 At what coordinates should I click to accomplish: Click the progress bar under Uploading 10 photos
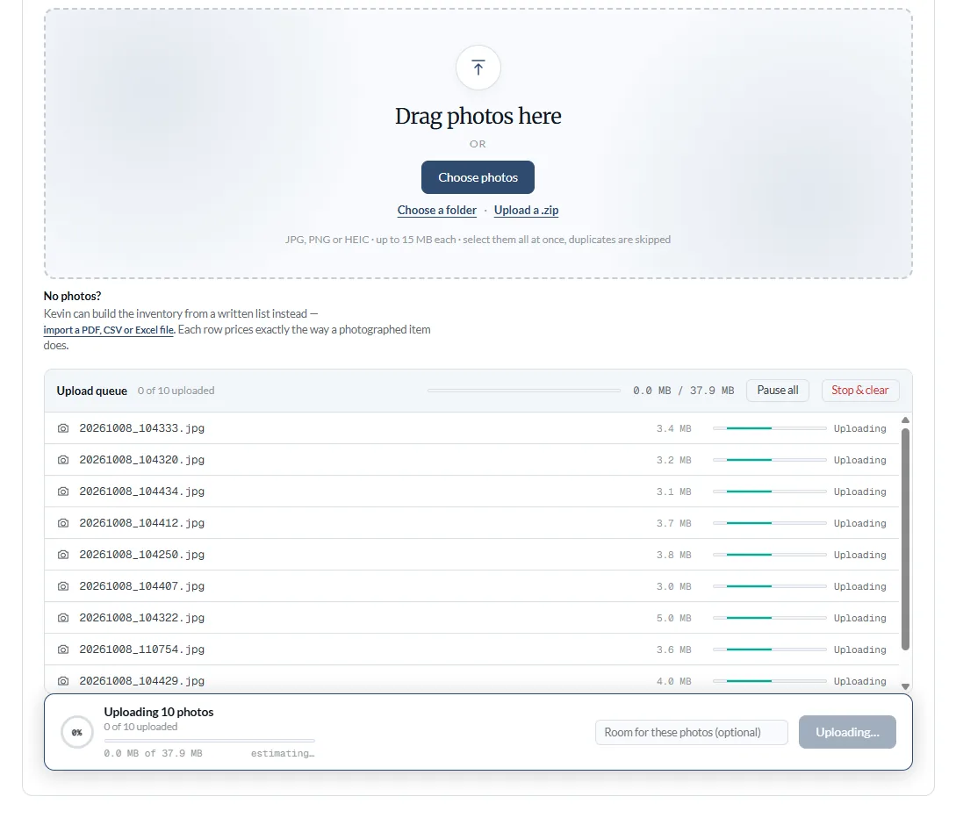[x=209, y=741]
